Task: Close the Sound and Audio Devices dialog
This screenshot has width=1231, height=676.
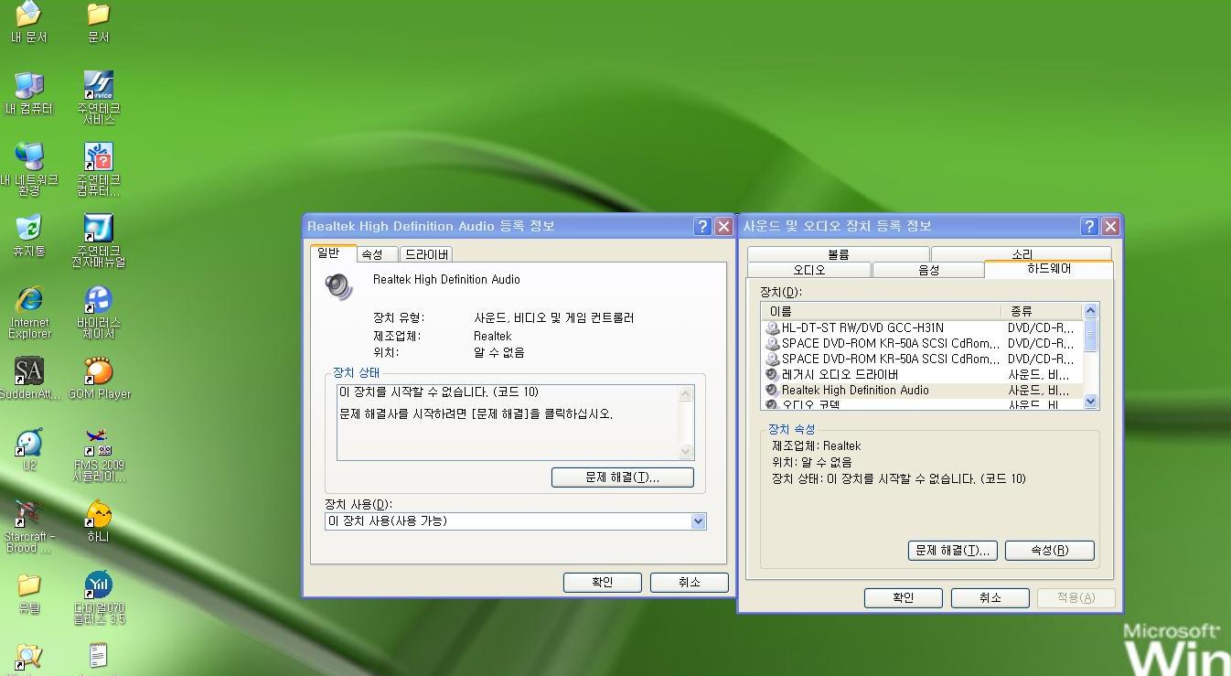Action: pos(1110,226)
